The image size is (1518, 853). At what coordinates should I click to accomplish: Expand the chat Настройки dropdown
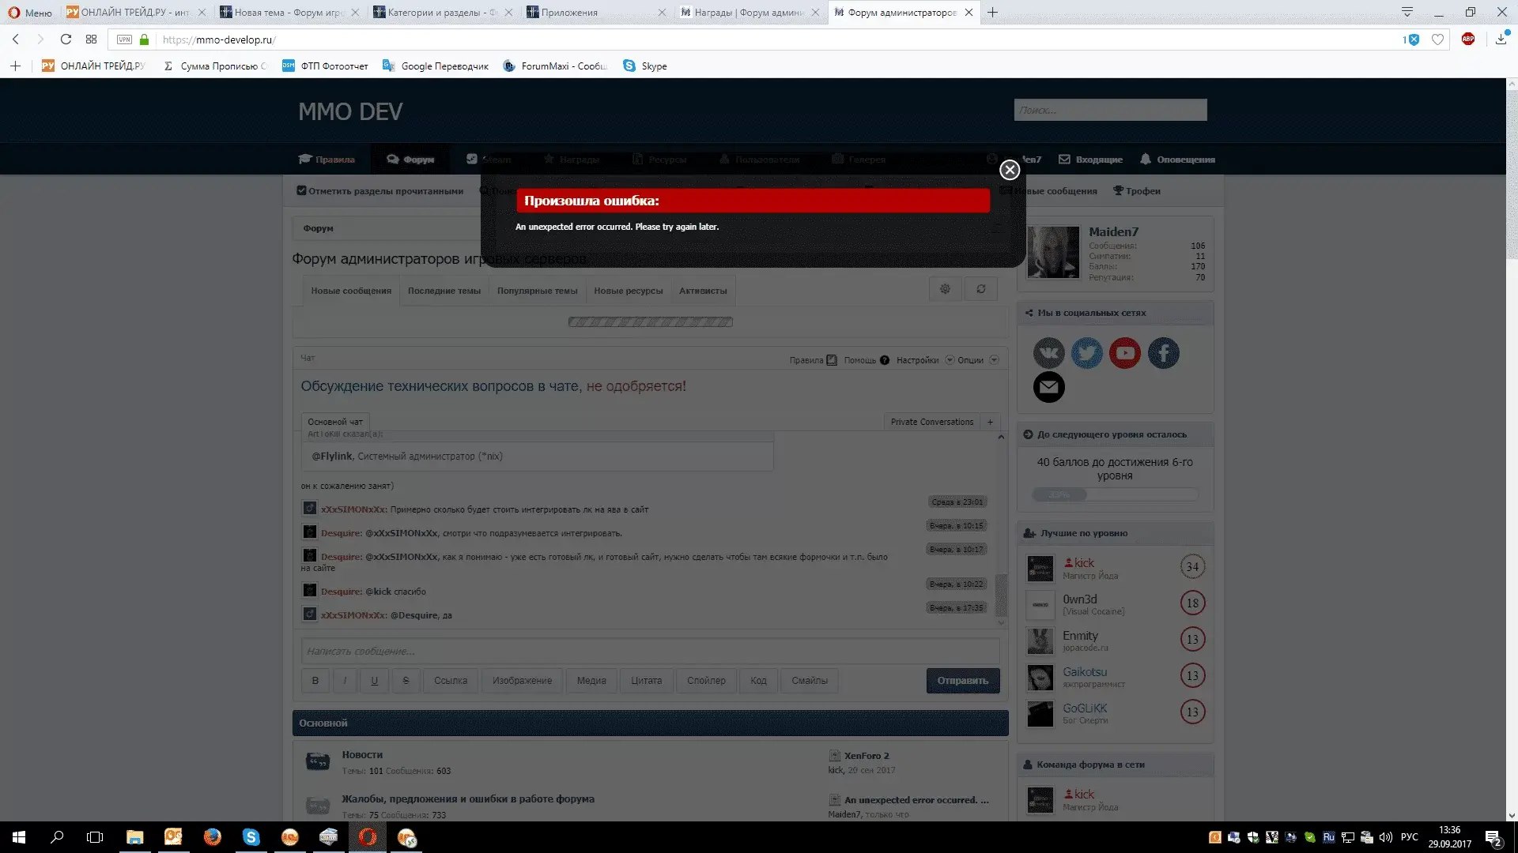click(x=950, y=360)
